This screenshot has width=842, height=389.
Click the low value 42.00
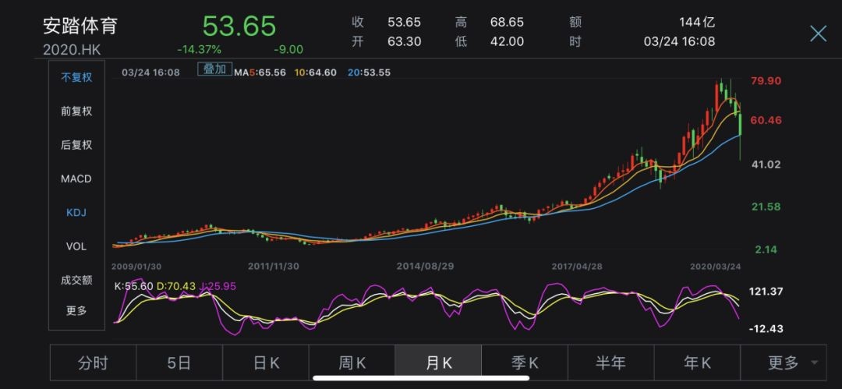(x=507, y=41)
